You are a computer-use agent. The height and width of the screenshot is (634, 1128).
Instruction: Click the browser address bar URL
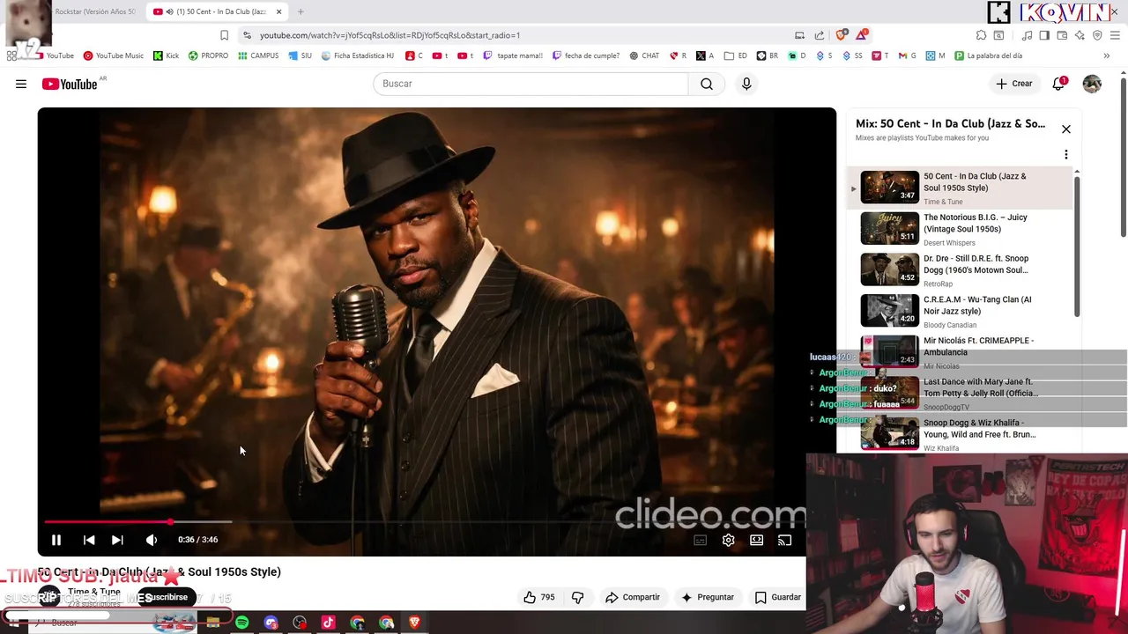coord(390,35)
